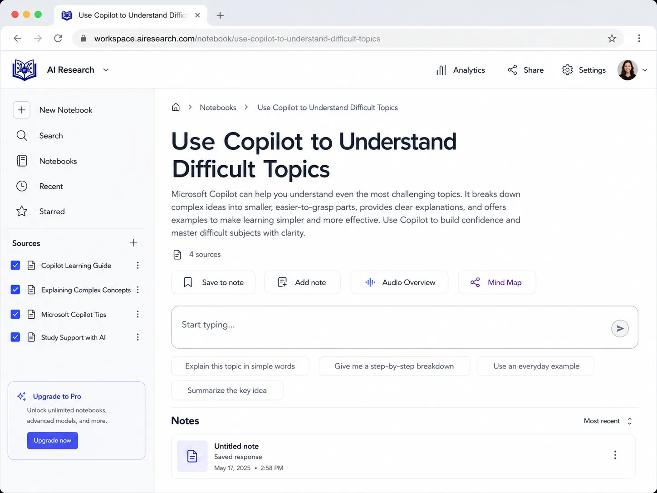
Task: Go home via the breadcrumb house icon
Action: pyautogui.click(x=176, y=107)
